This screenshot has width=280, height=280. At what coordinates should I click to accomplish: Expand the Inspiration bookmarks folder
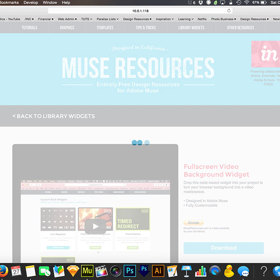pos(165,19)
